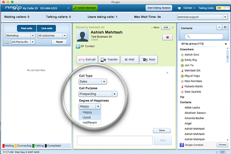Select contact Abbie Leabo
This screenshot has height=154, width=231.
coord(192,108)
